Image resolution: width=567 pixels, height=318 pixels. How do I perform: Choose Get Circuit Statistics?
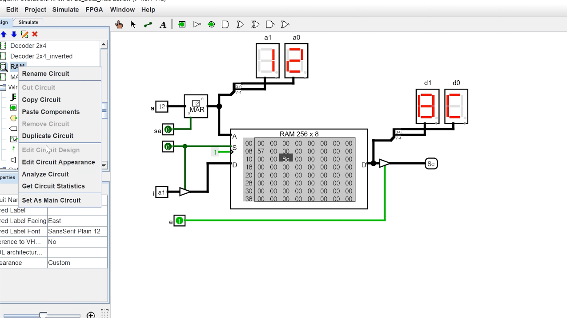tap(60, 186)
